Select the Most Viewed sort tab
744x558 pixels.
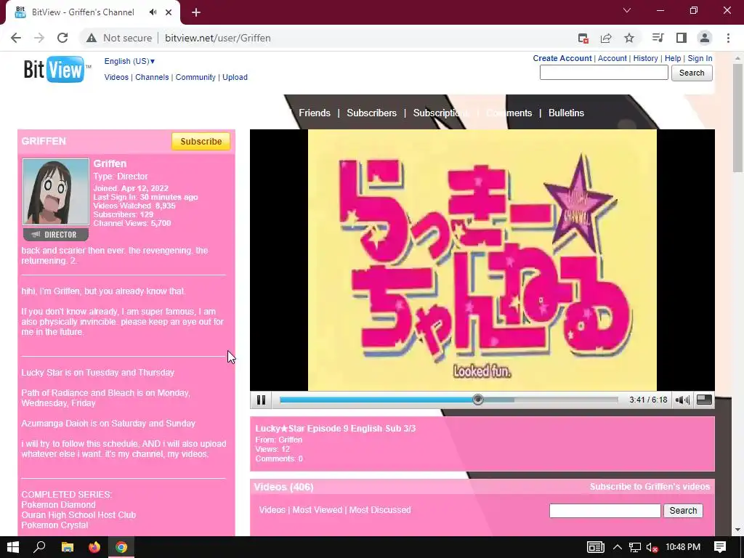[x=317, y=510]
